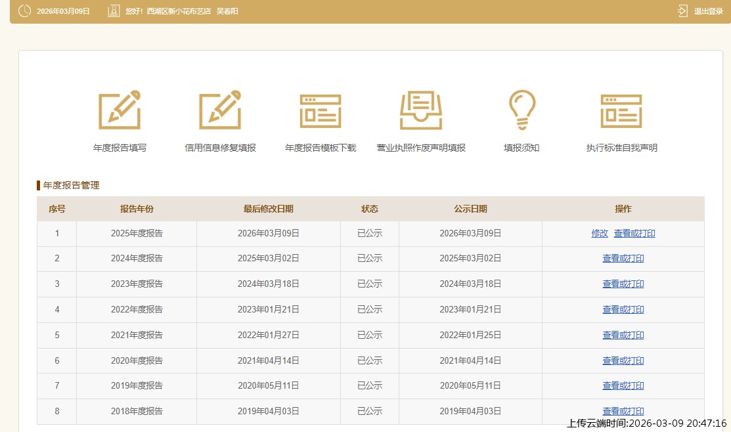
Task: Click 修改 for the 2025年度报告
Action: 600,233
